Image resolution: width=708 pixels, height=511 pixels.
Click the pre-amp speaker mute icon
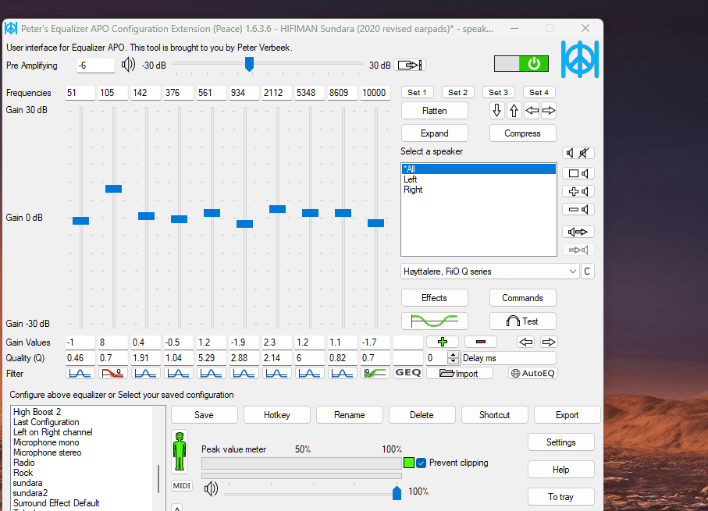(x=128, y=65)
